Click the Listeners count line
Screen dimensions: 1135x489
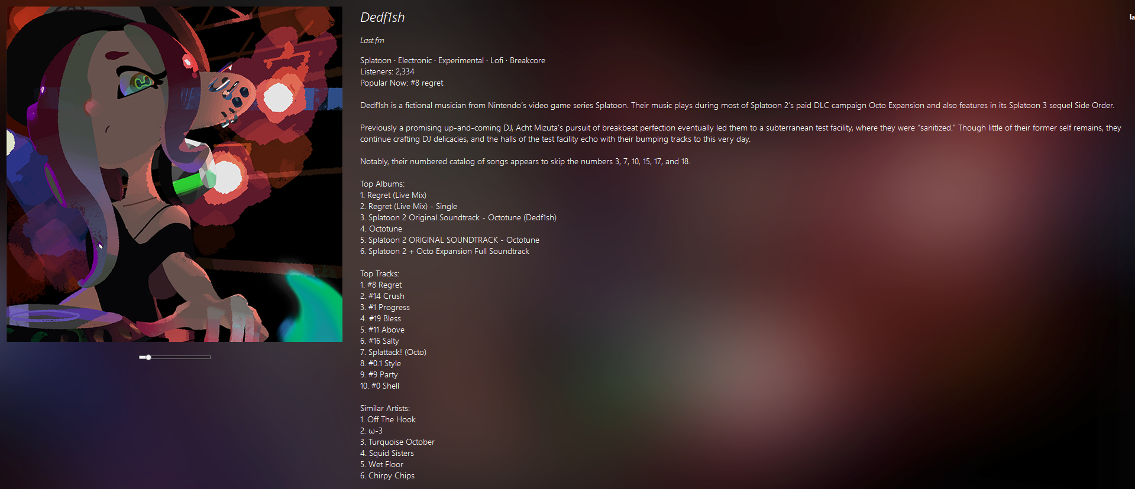click(x=387, y=72)
